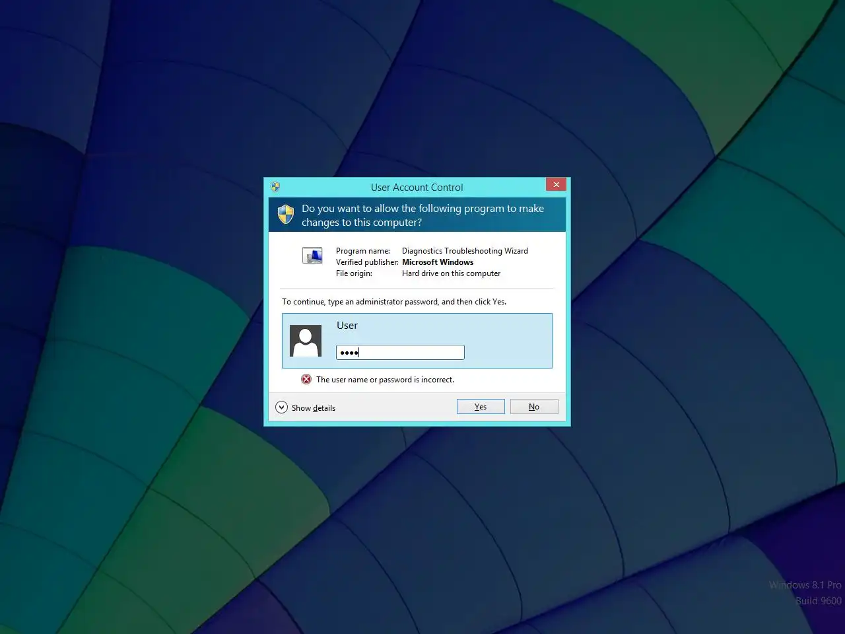This screenshot has width=845, height=634.
Task: Click the 'To continue, type an administrator password' text
Action: click(394, 302)
